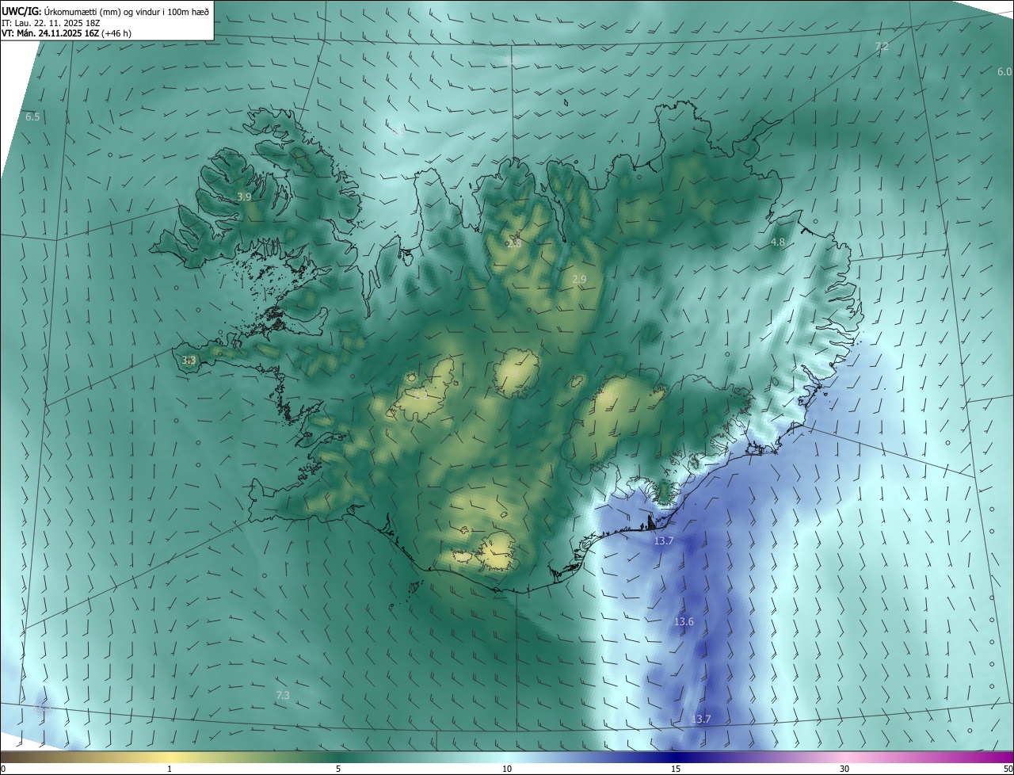Select the 'UWC/IG:' source label
The image size is (1014, 775).
coord(21,11)
